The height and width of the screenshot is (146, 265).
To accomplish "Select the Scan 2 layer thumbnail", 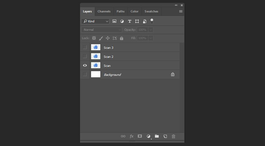I will (x=96, y=57).
